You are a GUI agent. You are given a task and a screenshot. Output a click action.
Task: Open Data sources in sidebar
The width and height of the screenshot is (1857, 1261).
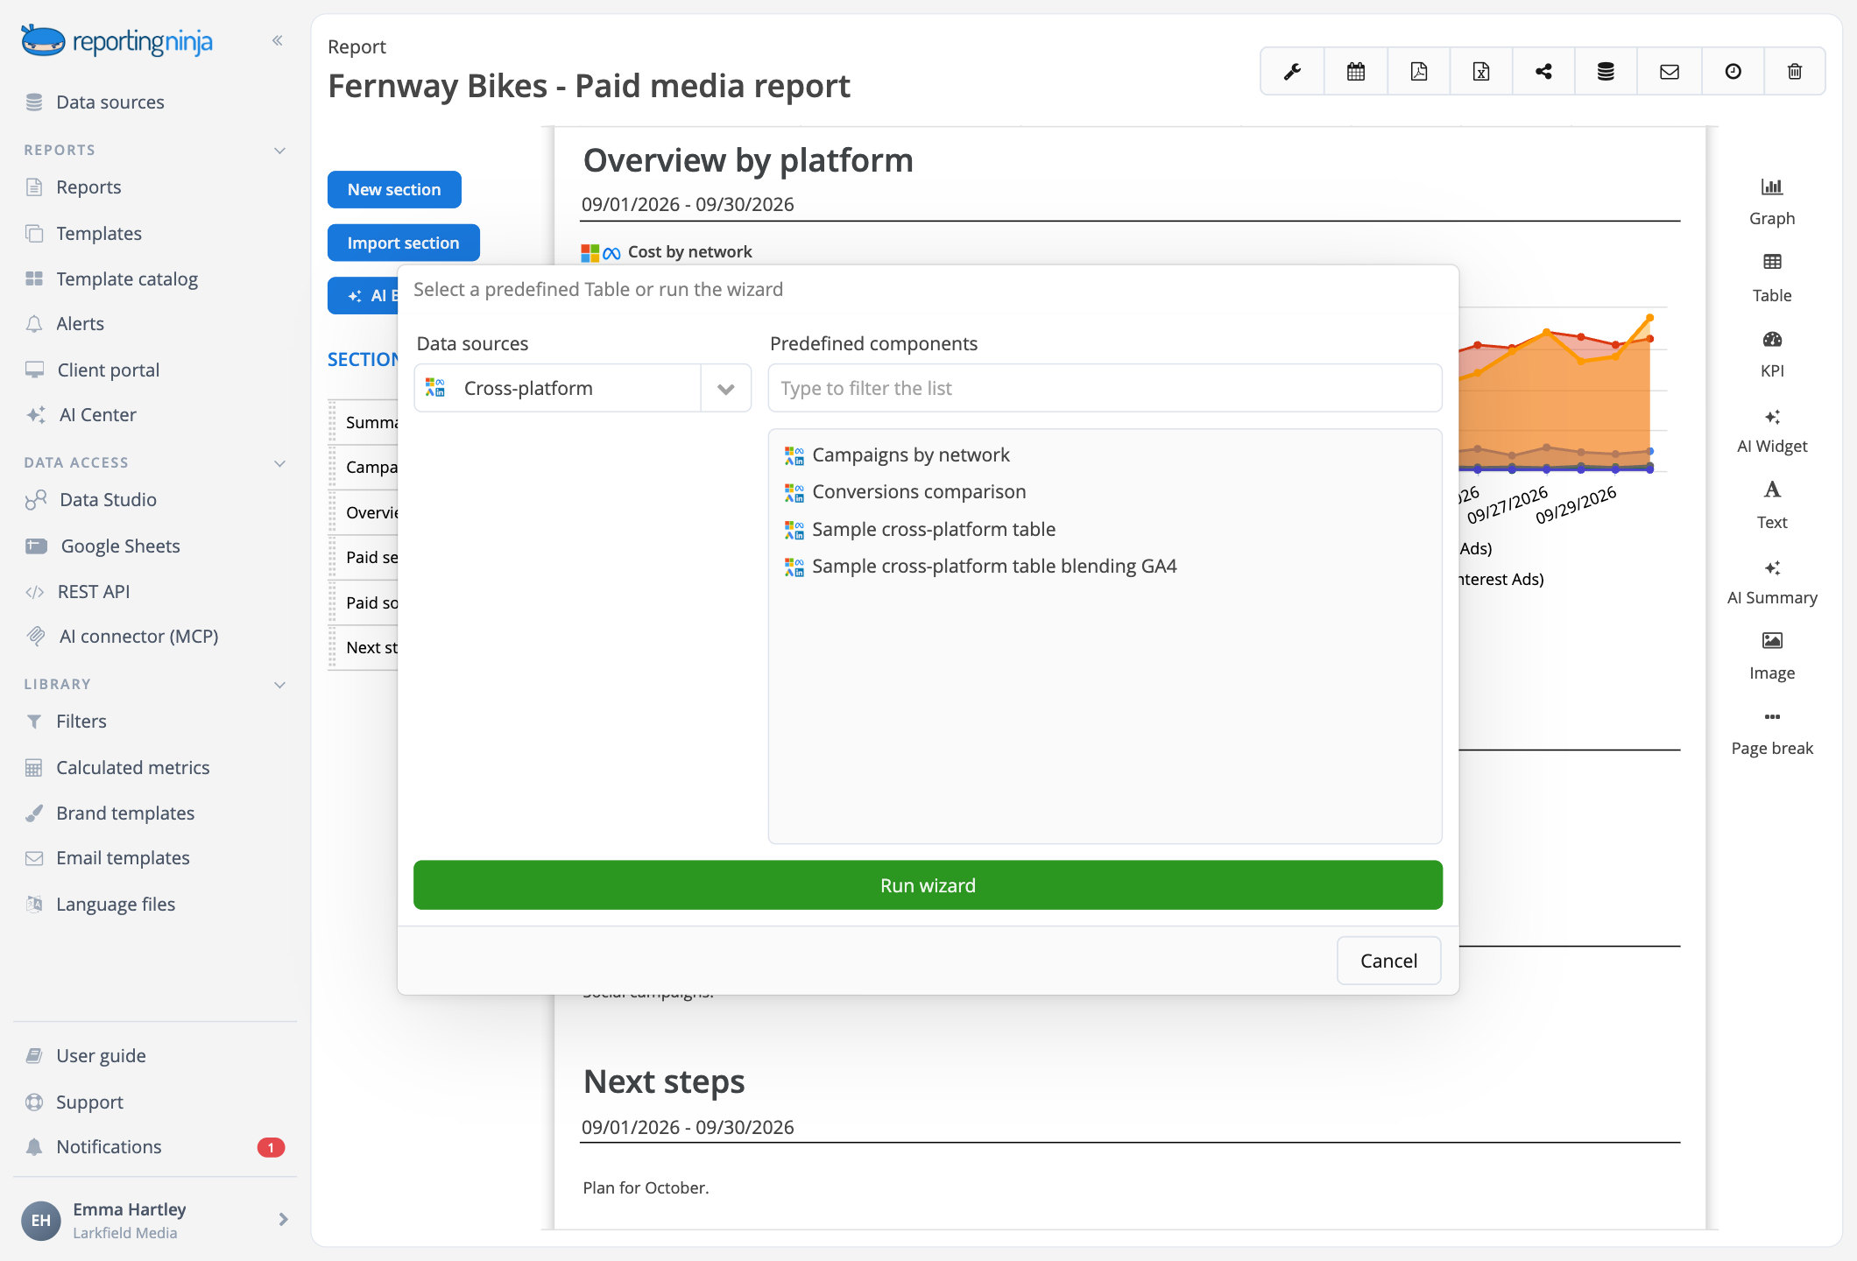point(109,102)
